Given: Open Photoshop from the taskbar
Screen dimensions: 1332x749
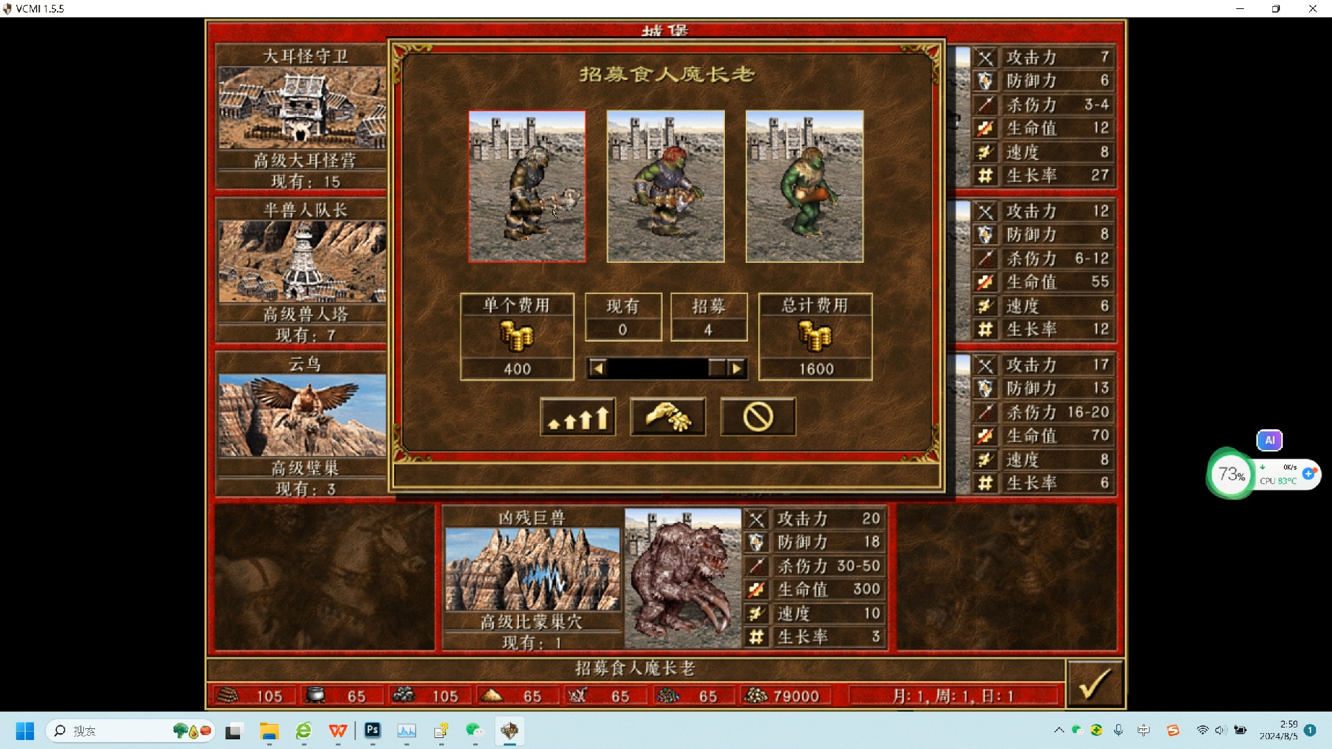Looking at the screenshot, I should tap(373, 730).
